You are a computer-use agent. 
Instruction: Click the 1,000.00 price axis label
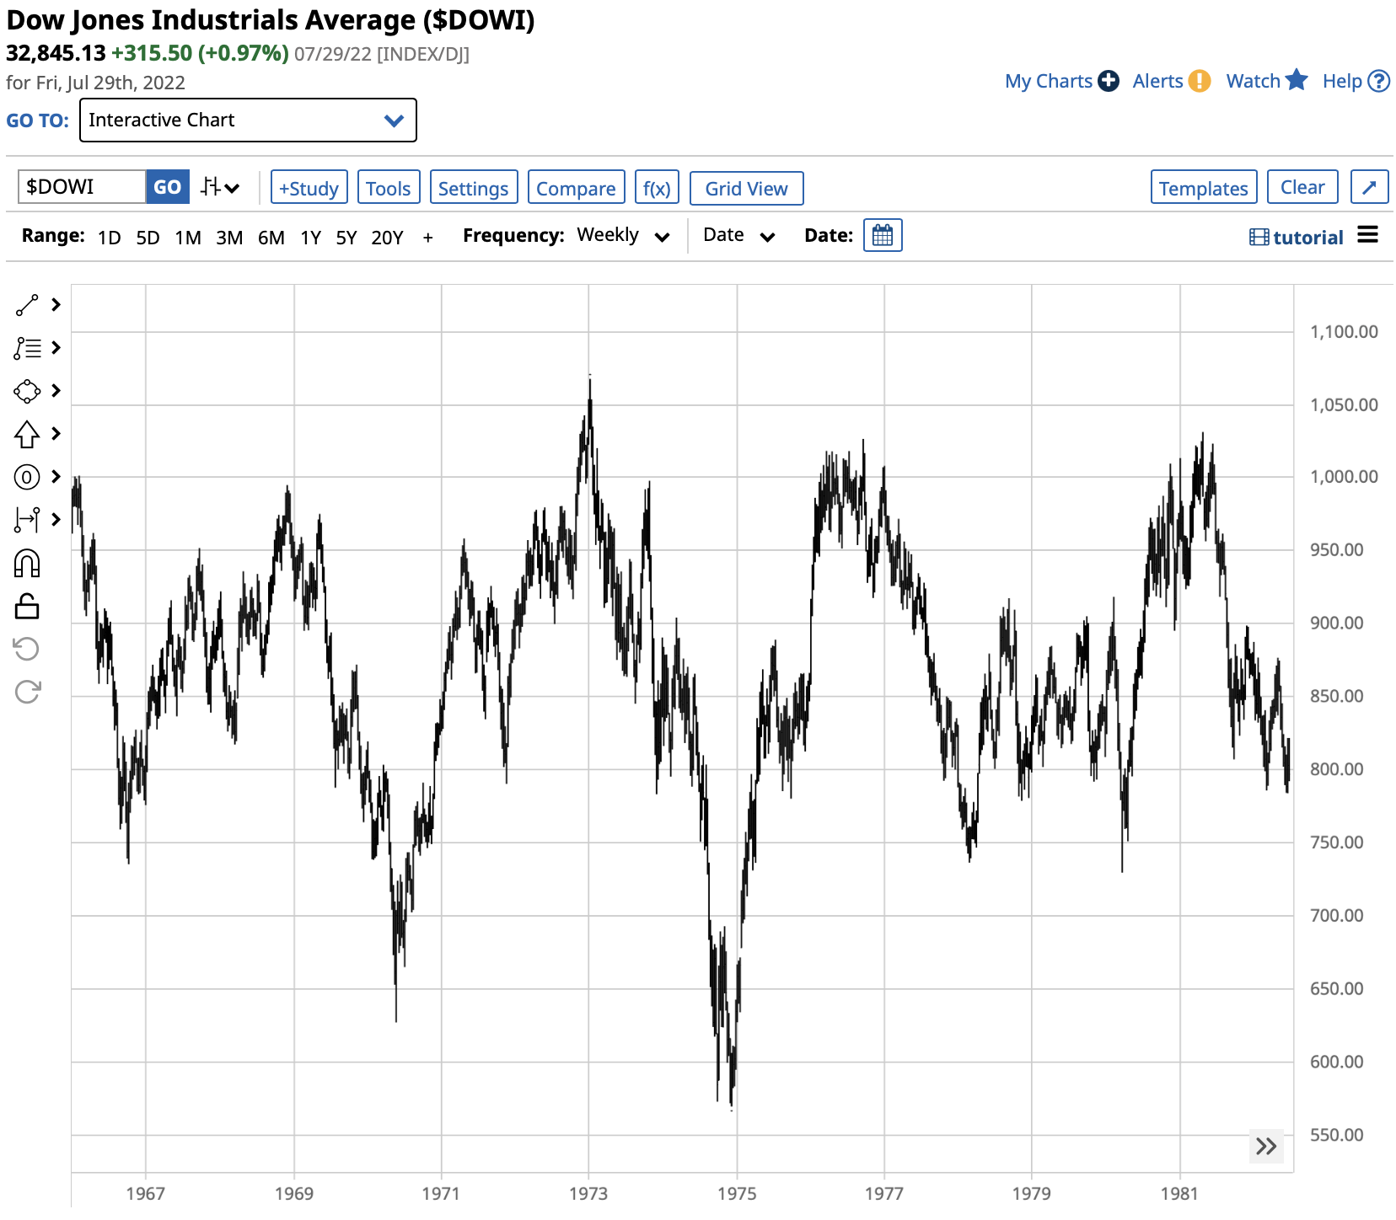pyautogui.click(x=1344, y=477)
